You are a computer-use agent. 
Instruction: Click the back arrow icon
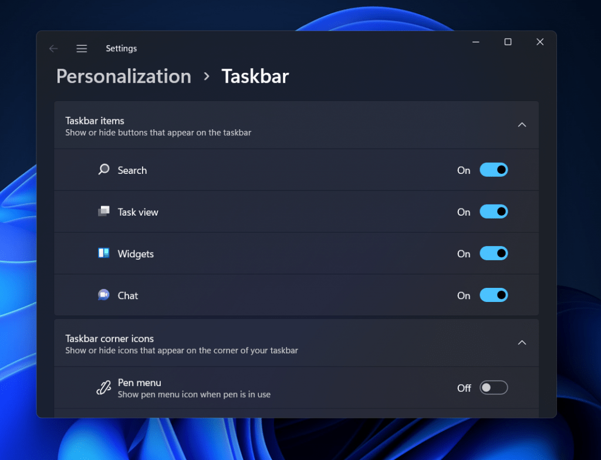point(53,48)
